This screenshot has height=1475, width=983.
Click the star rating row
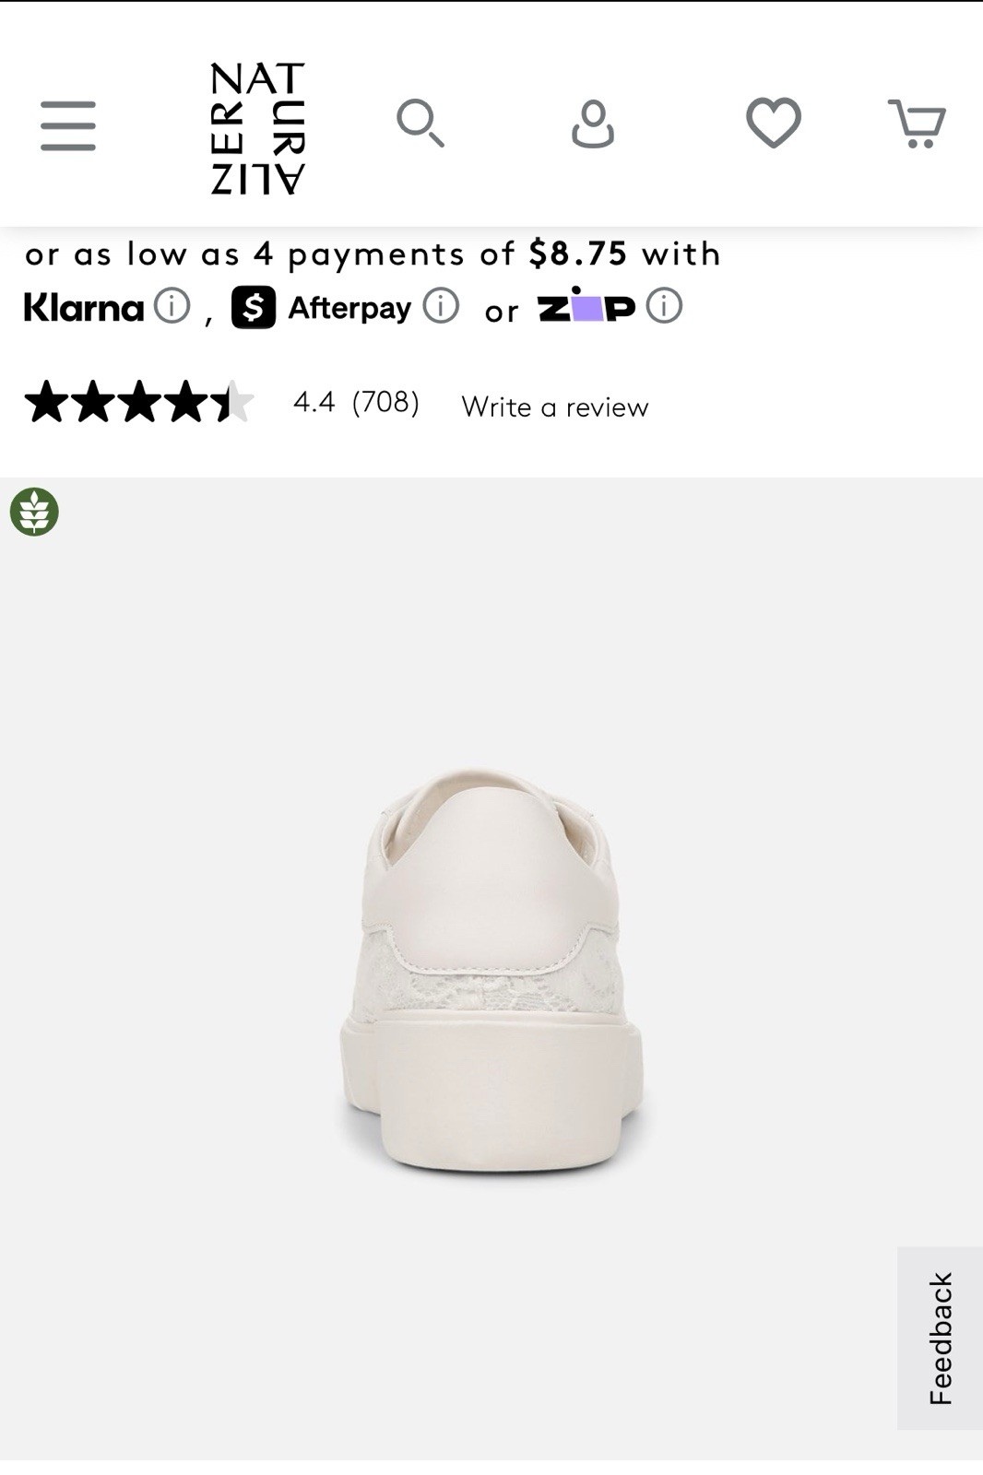[138, 403]
